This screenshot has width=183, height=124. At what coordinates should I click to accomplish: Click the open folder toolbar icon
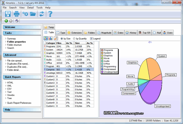(33, 14)
